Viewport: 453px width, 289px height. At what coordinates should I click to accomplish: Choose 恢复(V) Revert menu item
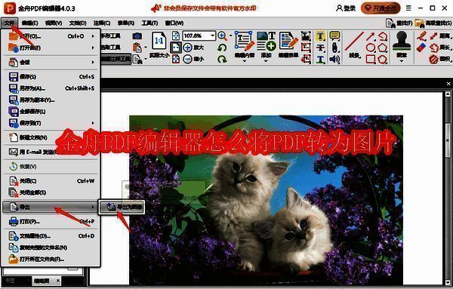(51, 167)
